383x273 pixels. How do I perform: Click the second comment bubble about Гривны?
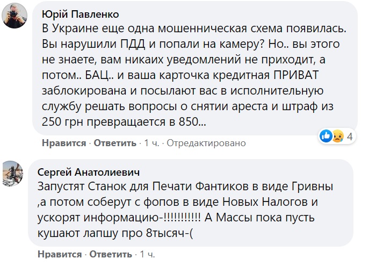point(191,203)
